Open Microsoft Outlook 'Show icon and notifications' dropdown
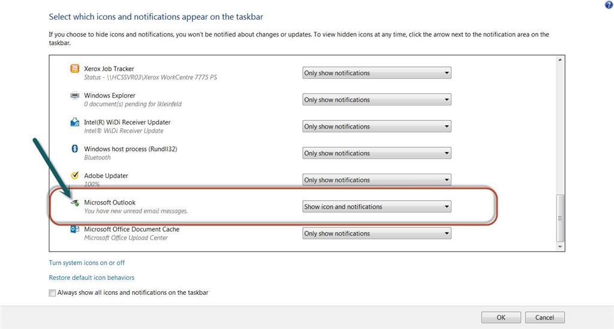 click(377, 207)
